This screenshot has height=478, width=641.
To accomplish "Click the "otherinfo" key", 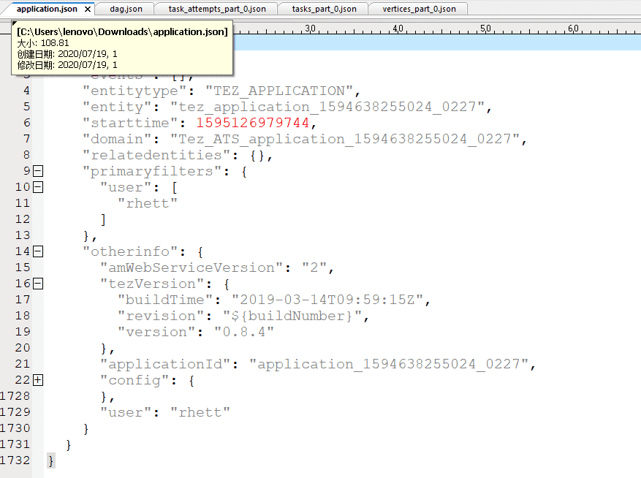I will pyautogui.click(x=130, y=251).
